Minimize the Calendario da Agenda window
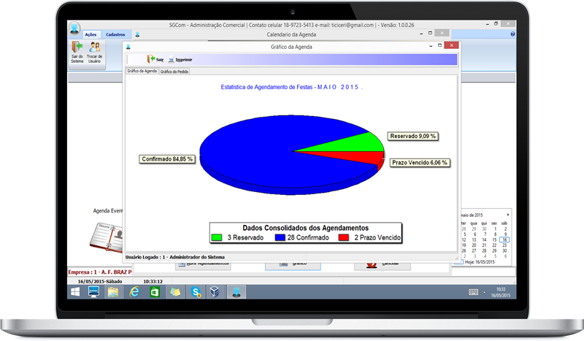 (421, 34)
